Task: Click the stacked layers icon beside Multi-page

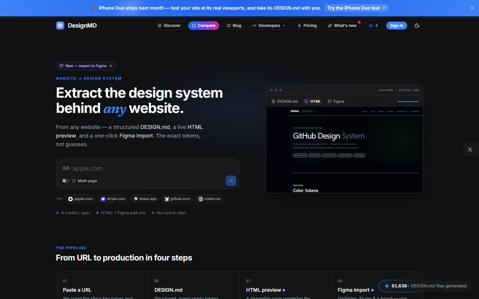Action: coord(74,181)
